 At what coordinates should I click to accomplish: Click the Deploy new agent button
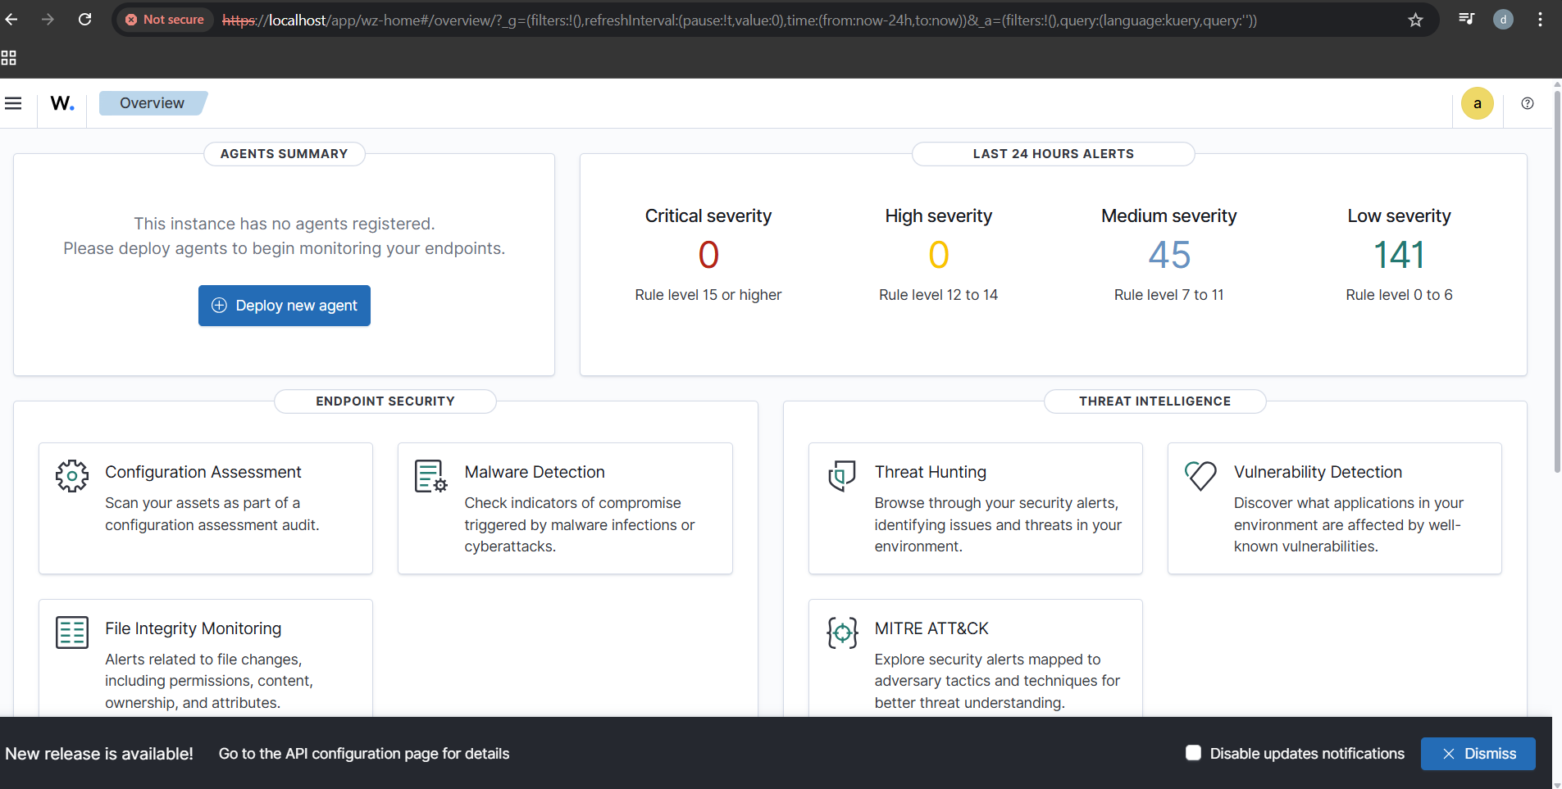(285, 306)
